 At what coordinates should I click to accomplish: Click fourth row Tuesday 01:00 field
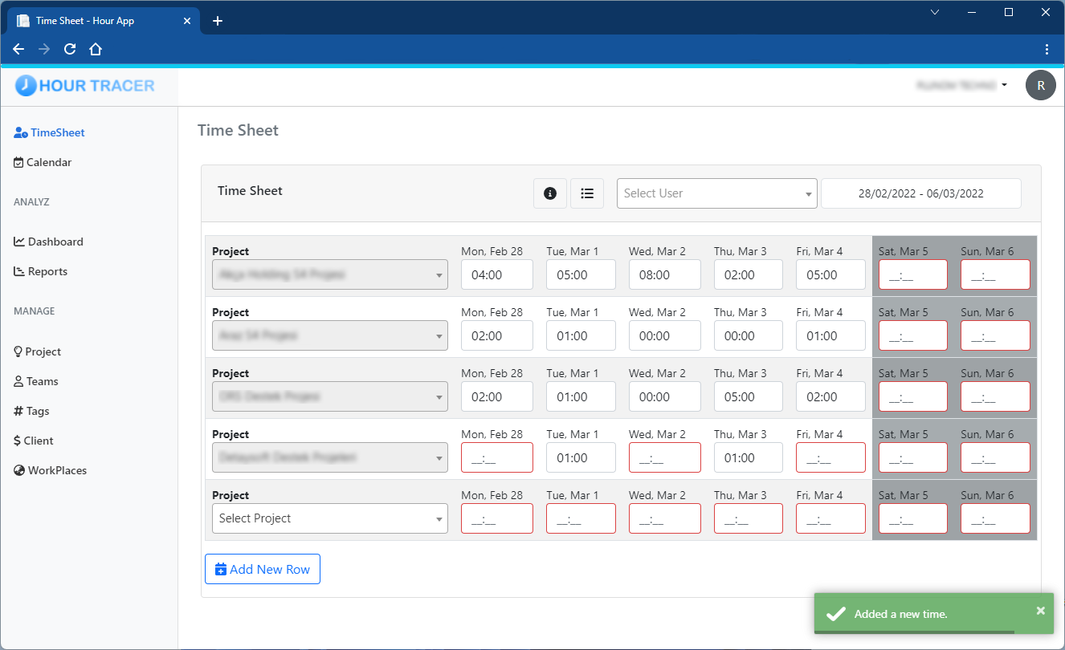coord(581,457)
